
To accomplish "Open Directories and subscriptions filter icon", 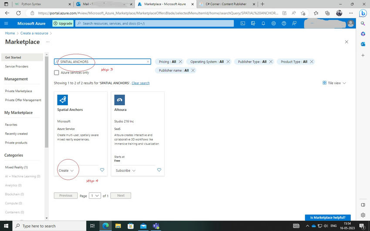I will [x=253, y=23].
